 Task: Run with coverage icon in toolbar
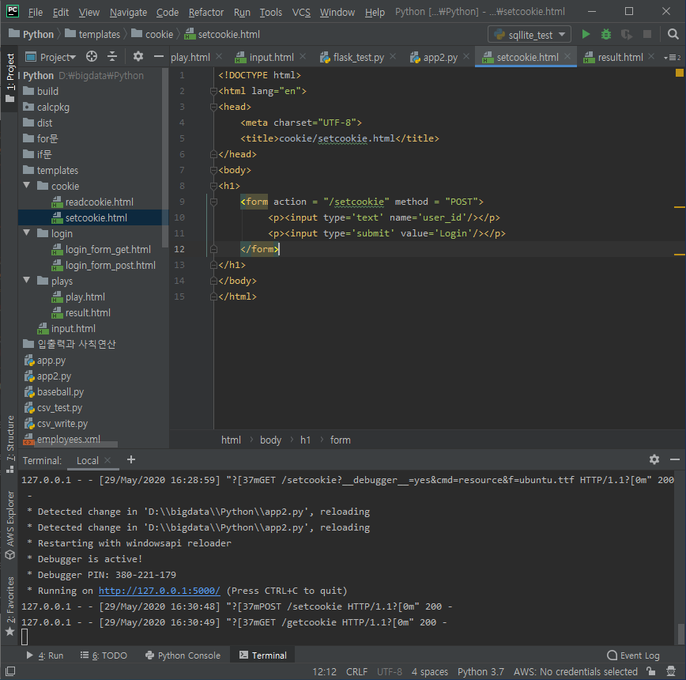point(627,34)
